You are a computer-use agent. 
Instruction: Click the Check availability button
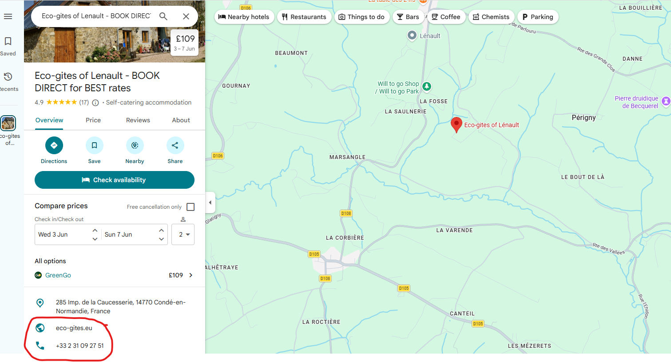tap(115, 180)
